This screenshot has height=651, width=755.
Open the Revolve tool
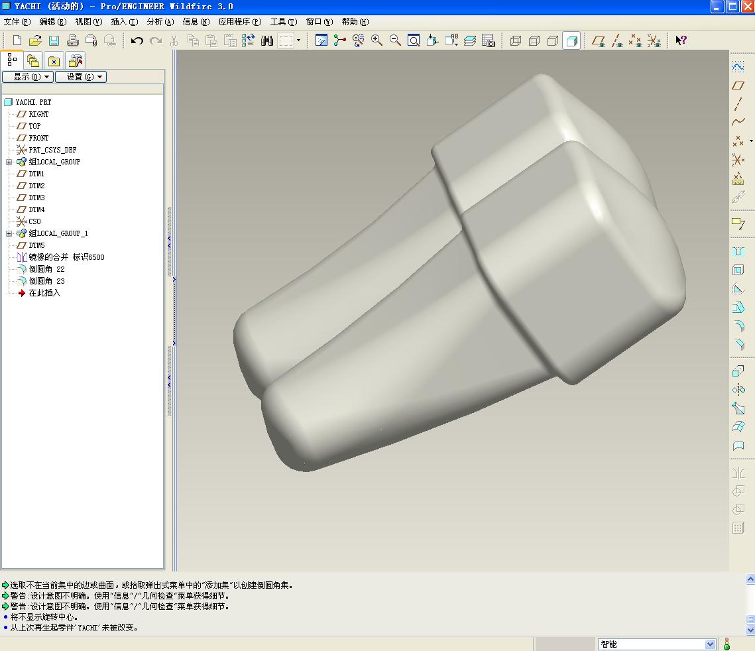pyautogui.click(x=738, y=389)
